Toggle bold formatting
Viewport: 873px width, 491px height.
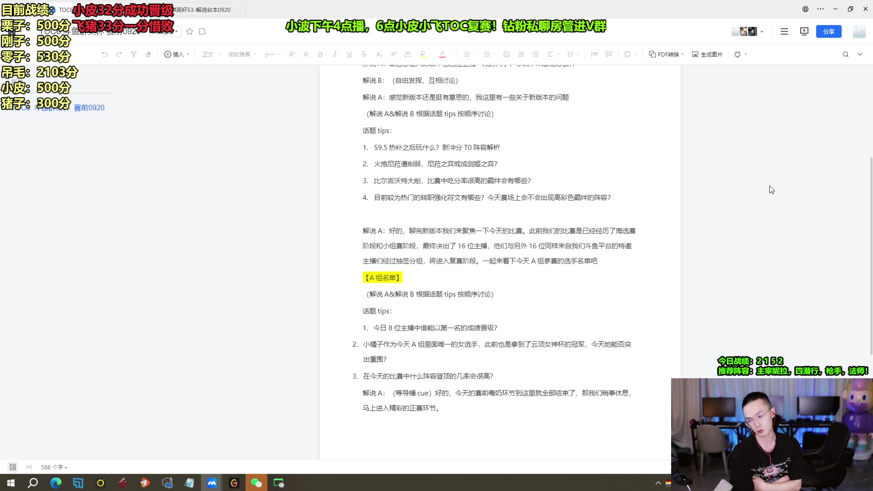[x=321, y=54]
